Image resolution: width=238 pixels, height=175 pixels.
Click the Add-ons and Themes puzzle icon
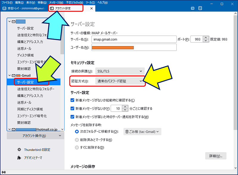click(x=19, y=158)
